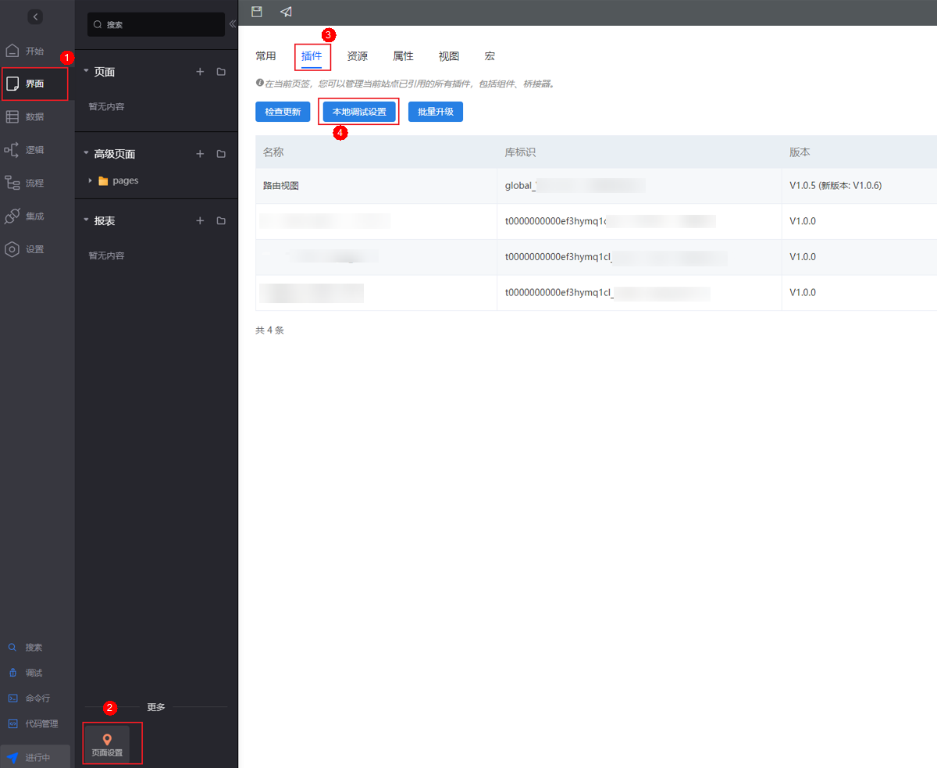Open 代码管理 code management
Image resolution: width=937 pixels, height=768 pixels.
[x=33, y=723]
